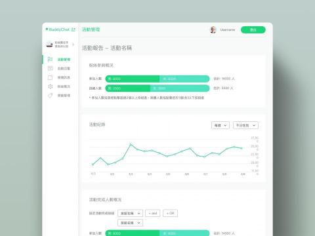Image resolution: width=315 pixels, height=236 pixels.
Task: Open the second 按鈕名稱 dropdown
Action: (130, 223)
